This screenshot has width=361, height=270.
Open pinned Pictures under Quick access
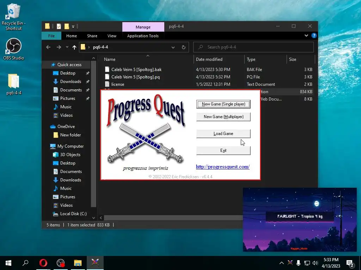pyautogui.click(x=67, y=98)
